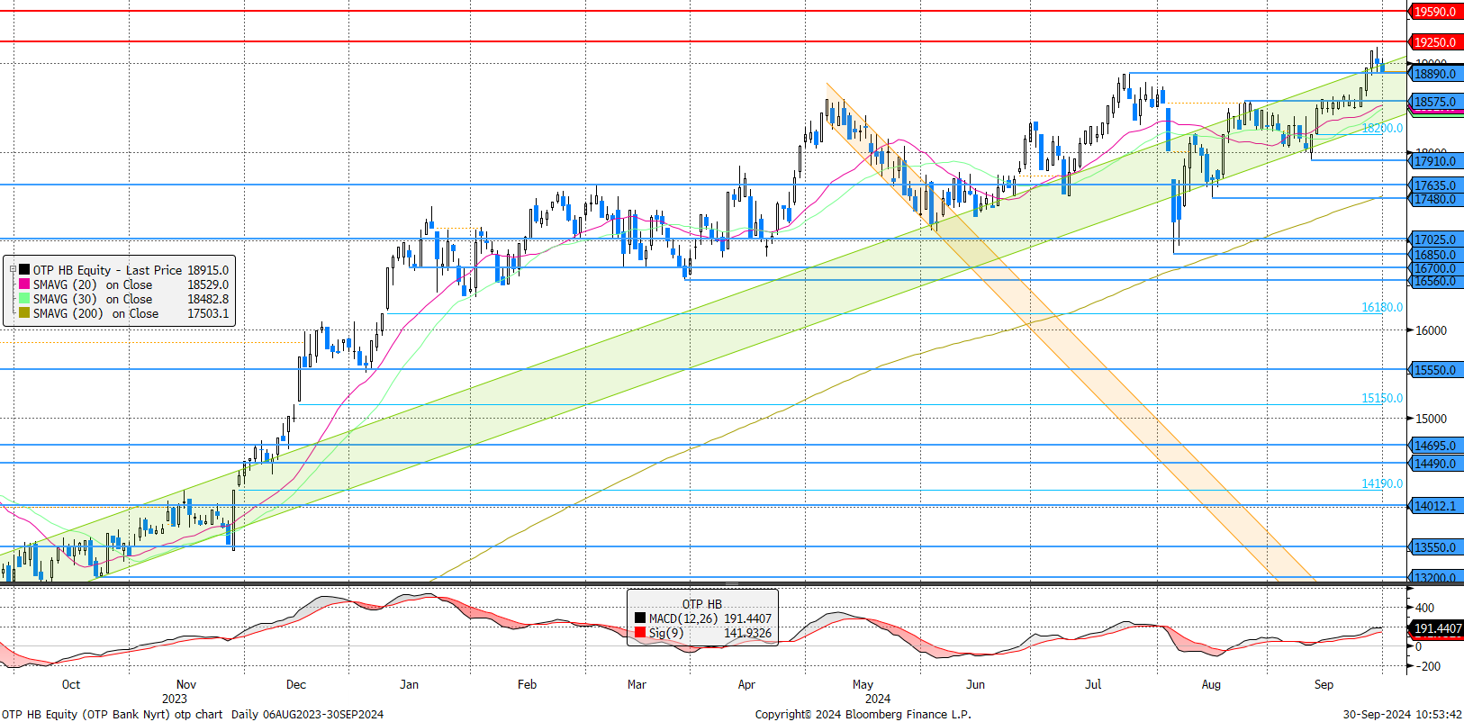
Task: Click the 17910.0 price level label
Action: pos(1435,161)
